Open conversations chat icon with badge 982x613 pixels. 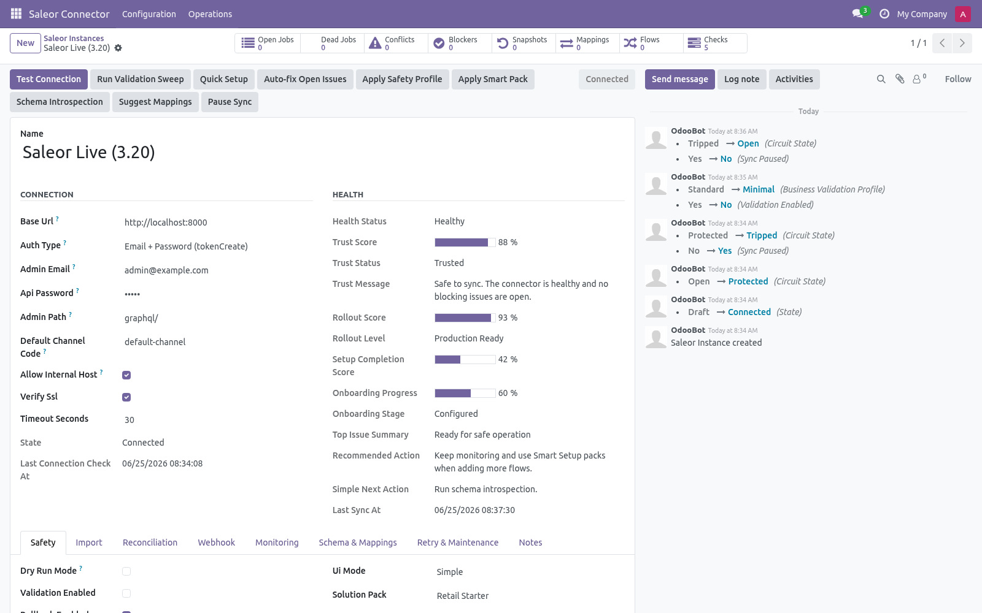tap(859, 13)
